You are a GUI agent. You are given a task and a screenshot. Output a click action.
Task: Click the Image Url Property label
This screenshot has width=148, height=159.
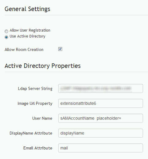[35, 104]
